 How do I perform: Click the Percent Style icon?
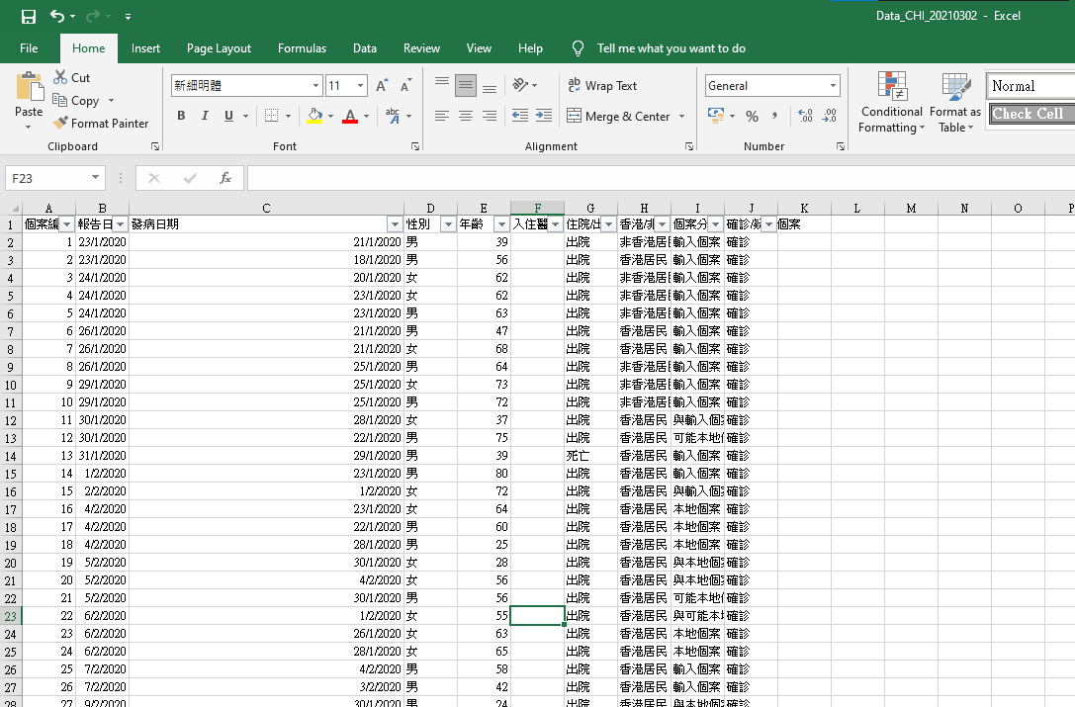pos(752,116)
